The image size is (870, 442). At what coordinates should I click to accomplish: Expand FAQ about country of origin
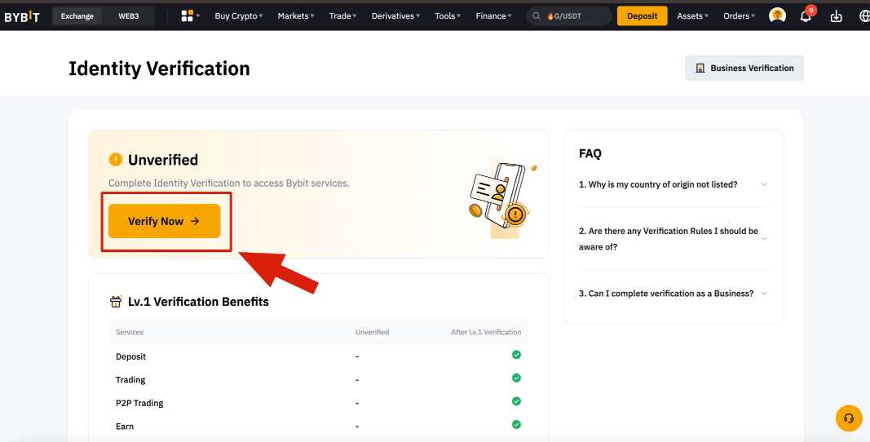673,184
